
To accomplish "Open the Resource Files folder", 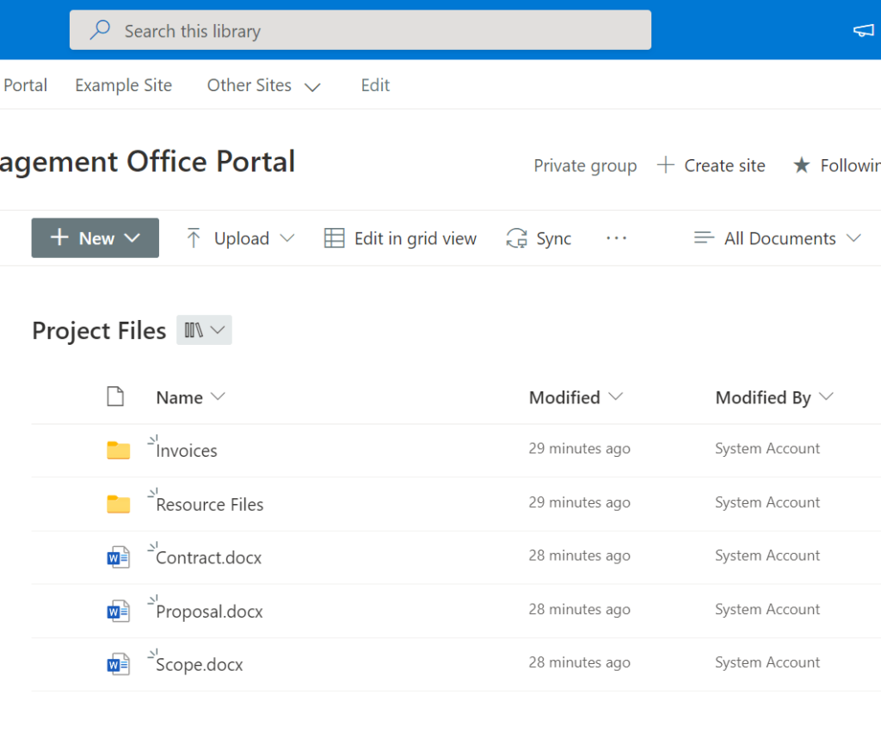I will 210,504.
